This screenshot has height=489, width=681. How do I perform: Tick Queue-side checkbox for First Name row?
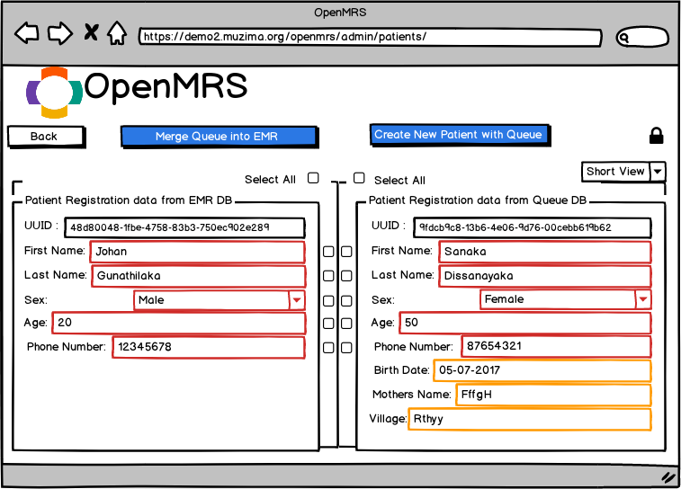coord(346,252)
